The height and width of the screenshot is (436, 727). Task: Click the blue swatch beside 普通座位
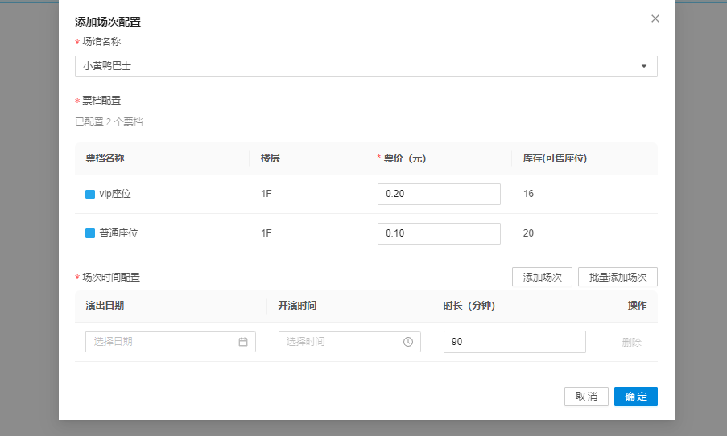click(90, 233)
